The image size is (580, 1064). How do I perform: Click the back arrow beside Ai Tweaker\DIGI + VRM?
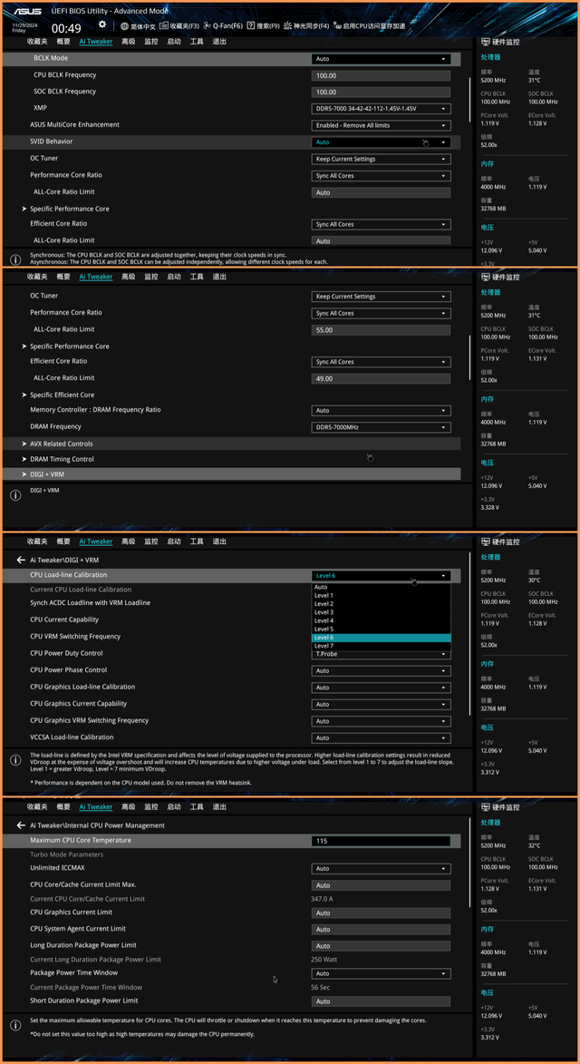pos(21,561)
